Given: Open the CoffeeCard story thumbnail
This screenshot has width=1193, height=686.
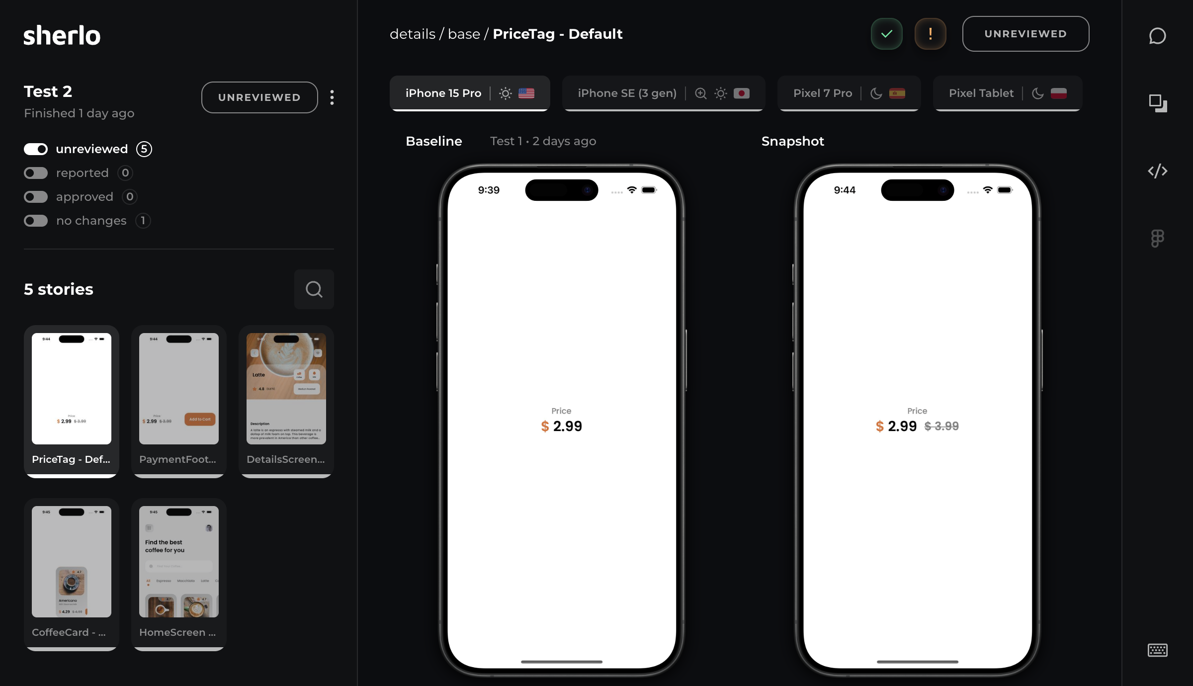Looking at the screenshot, I should (x=72, y=574).
